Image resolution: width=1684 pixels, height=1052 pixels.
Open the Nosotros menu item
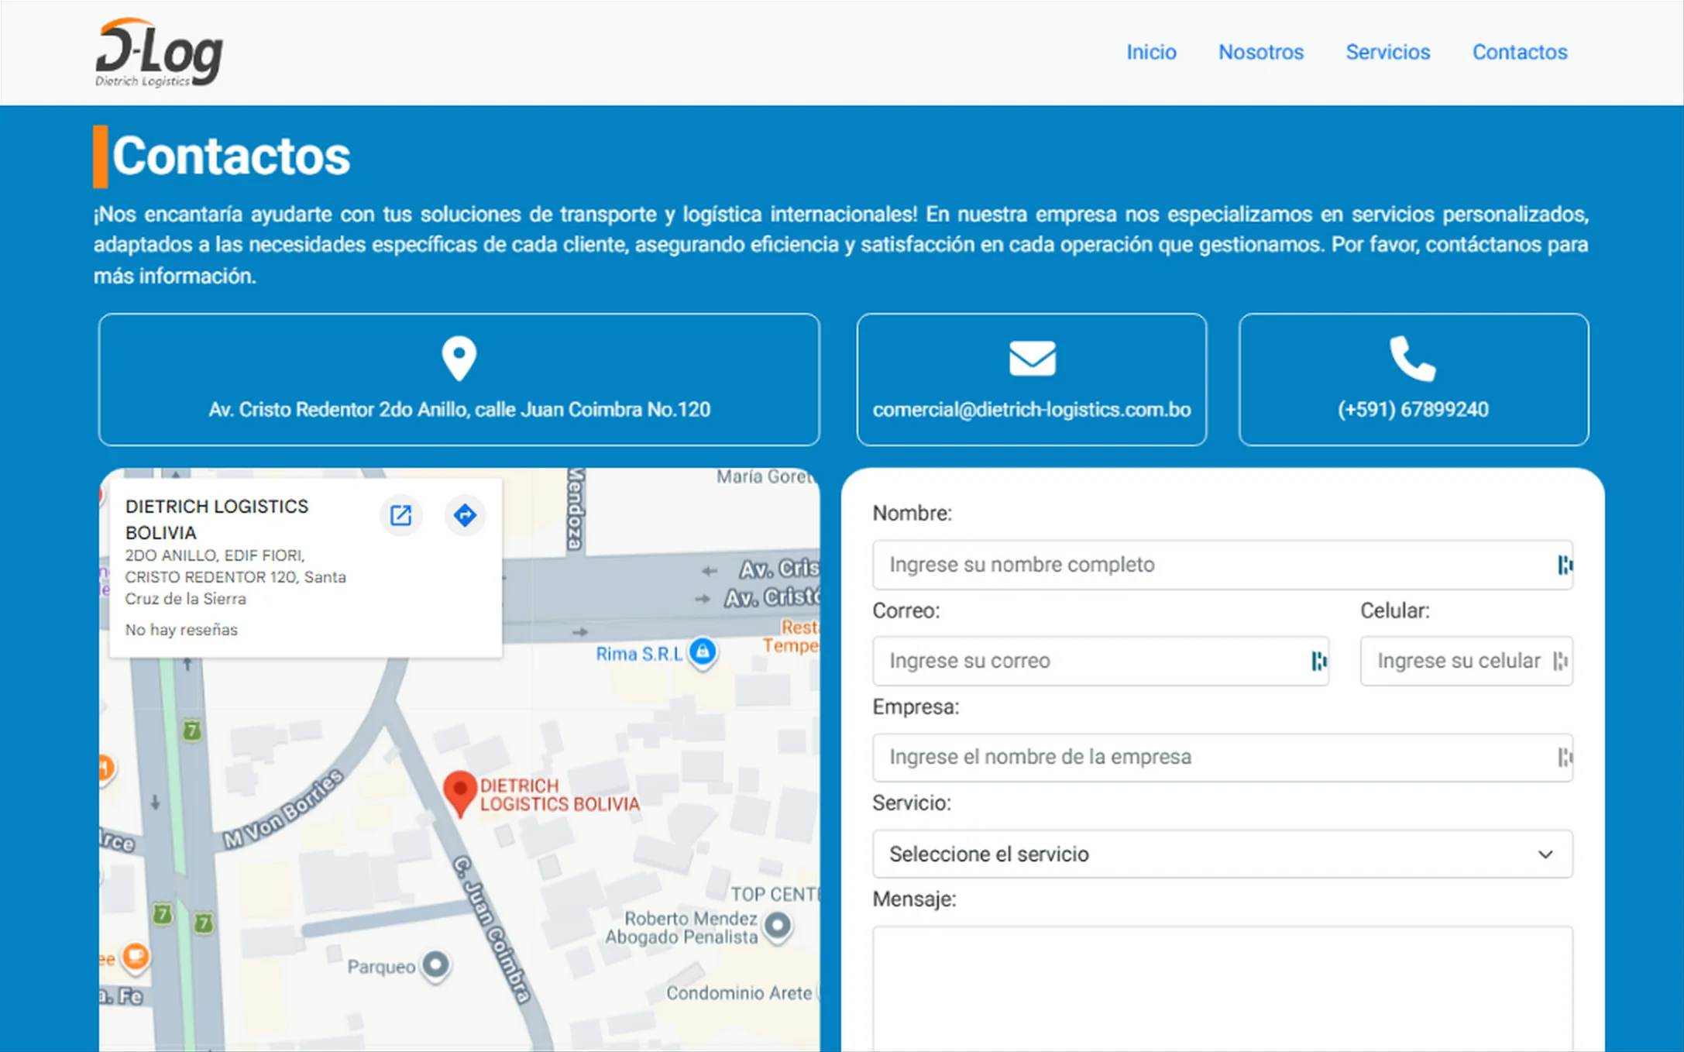[1261, 52]
